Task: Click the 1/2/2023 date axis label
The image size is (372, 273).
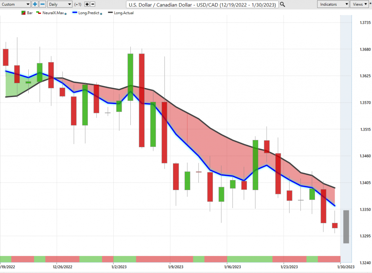Action: 119,267
